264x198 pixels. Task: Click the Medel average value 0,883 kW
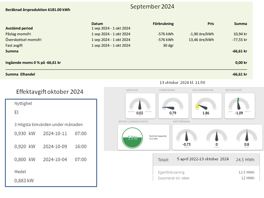coord(24,181)
